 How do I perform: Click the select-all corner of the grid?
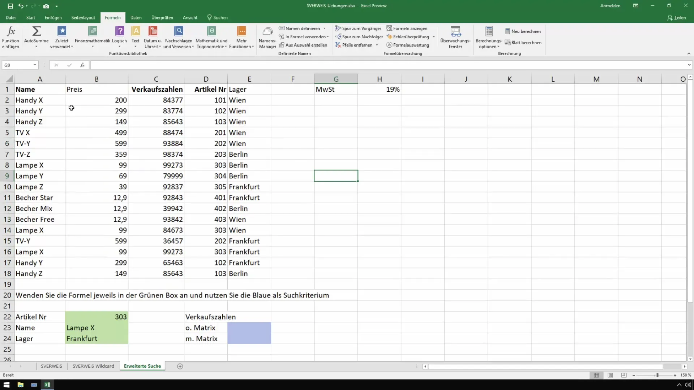point(7,79)
